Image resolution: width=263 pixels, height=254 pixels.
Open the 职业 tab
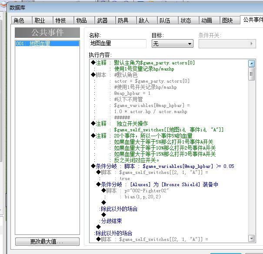[43, 20]
